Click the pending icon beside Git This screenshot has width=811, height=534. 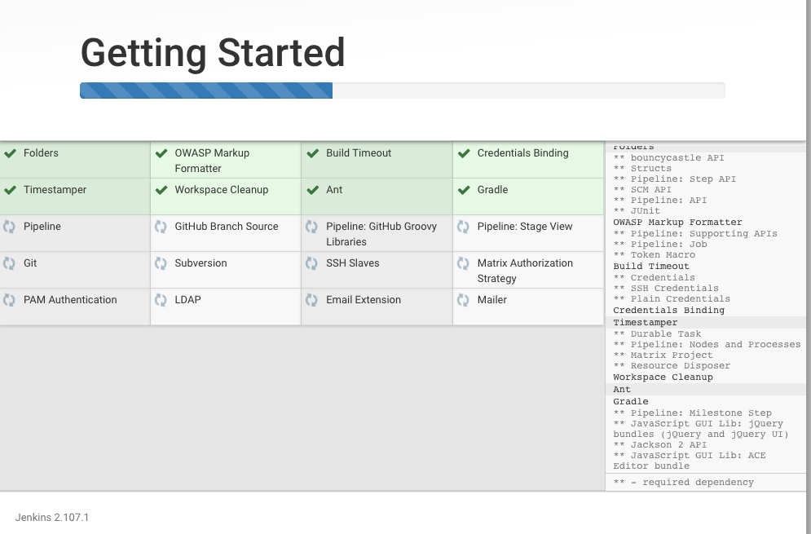9,263
